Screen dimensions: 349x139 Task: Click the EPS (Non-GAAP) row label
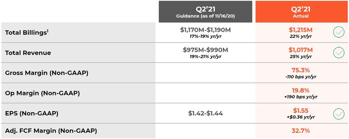click(32, 114)
